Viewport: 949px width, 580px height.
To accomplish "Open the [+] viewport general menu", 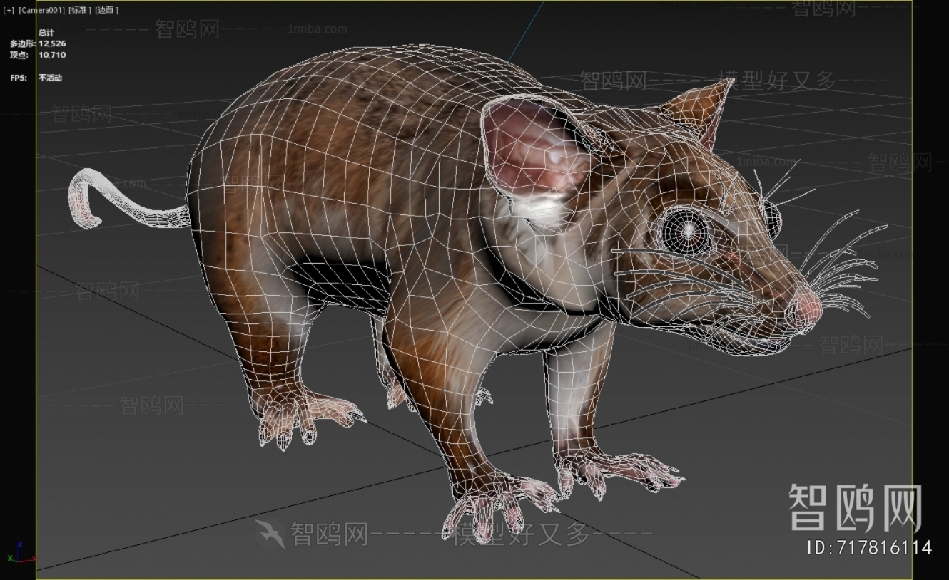I will pyautogui.click(x=9, y=10).
